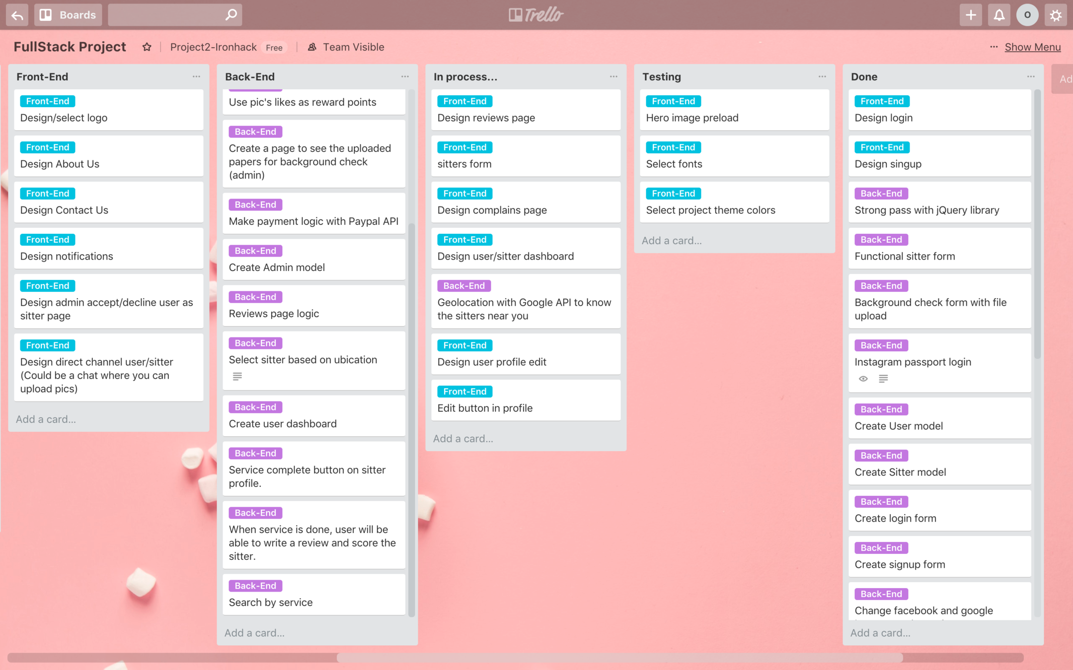Click the back arrow icon
The width and height of the screenshot is (1073, 670).
[x=17, y=15]
